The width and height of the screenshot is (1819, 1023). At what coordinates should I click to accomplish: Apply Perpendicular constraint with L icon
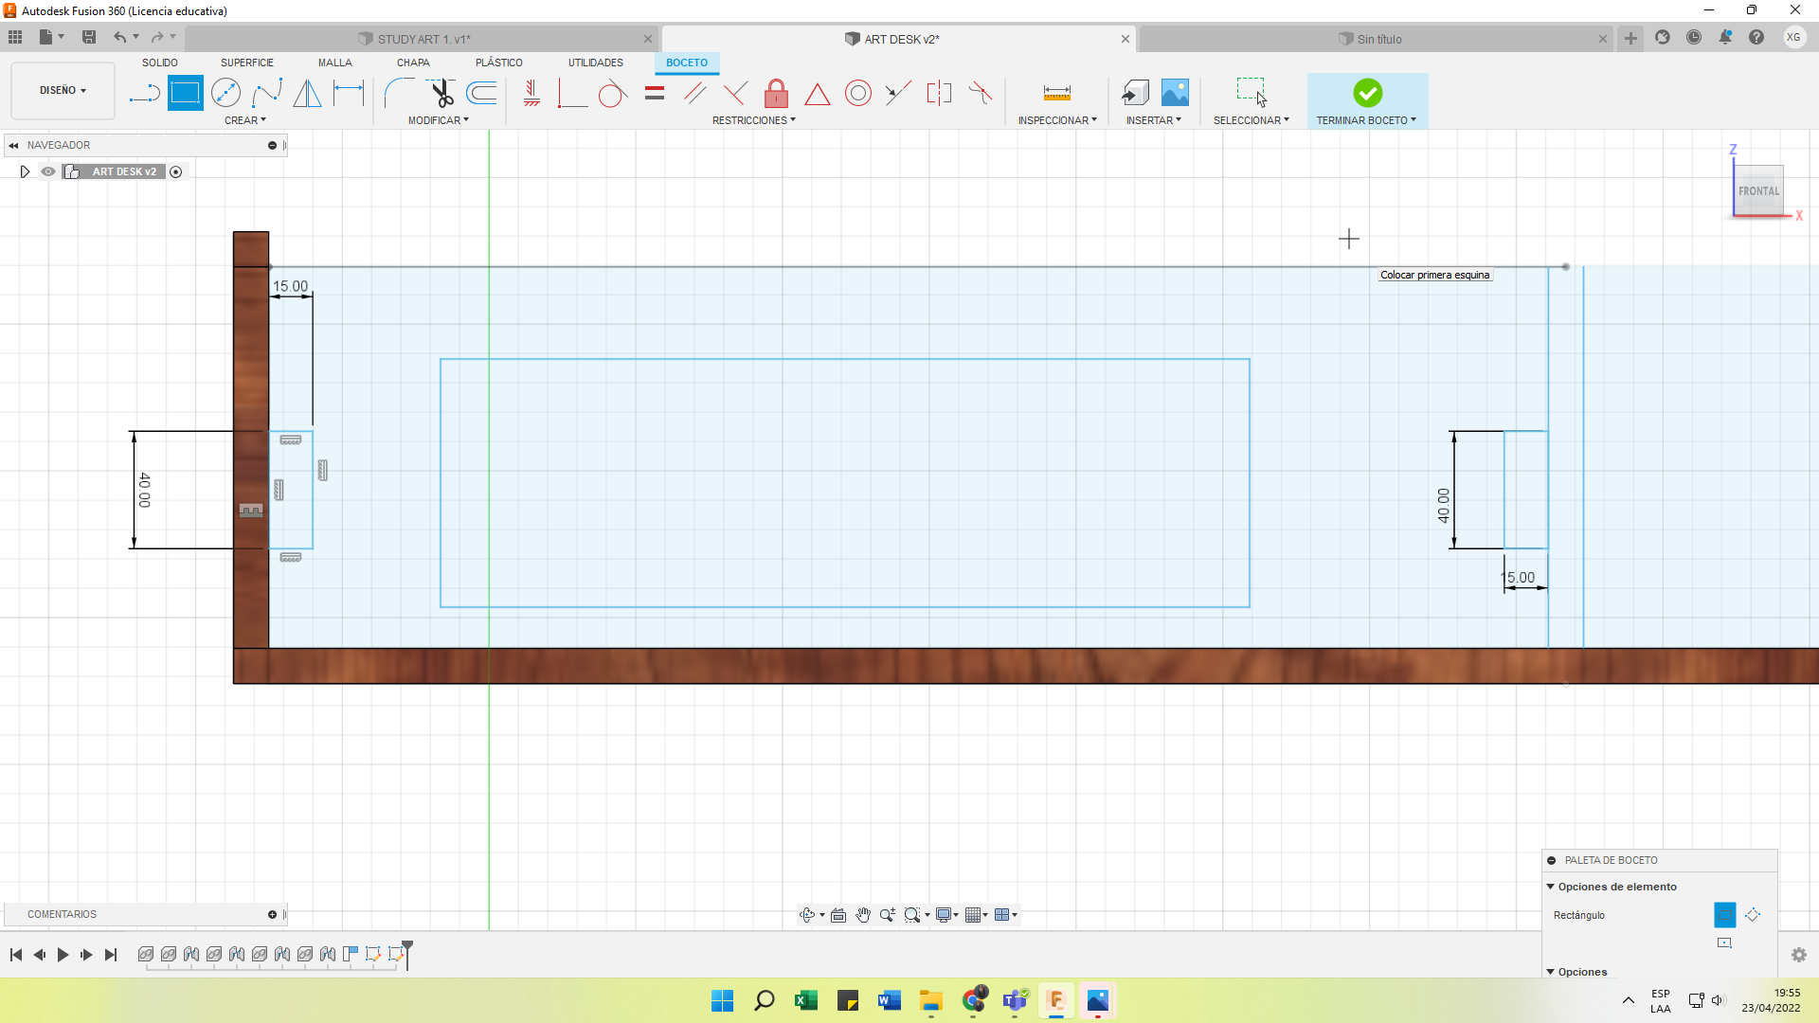point(572,93)
